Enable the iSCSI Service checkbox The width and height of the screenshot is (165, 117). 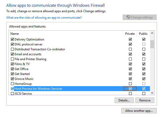(12, 94)
